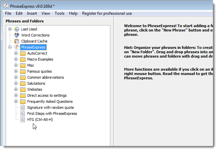Open the Edit menu
Viewport: 218px width, 151px height.
point(19,13)
